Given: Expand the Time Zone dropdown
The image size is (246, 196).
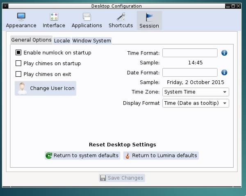Looking at the screenshot, I should pos(196,92).
